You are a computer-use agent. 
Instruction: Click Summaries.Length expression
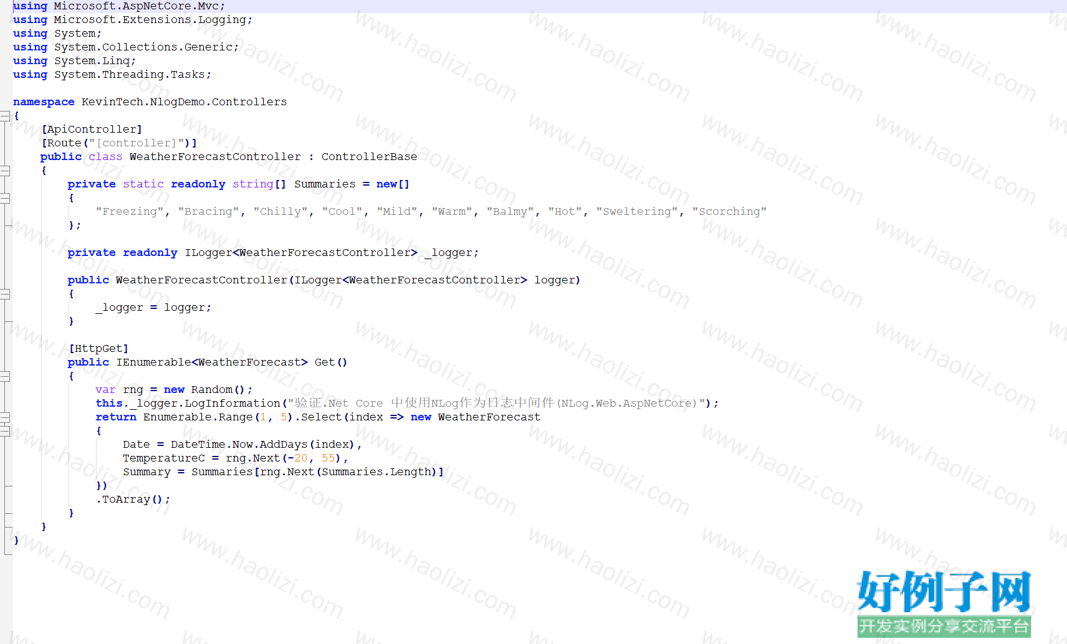(x=376, y=472)
